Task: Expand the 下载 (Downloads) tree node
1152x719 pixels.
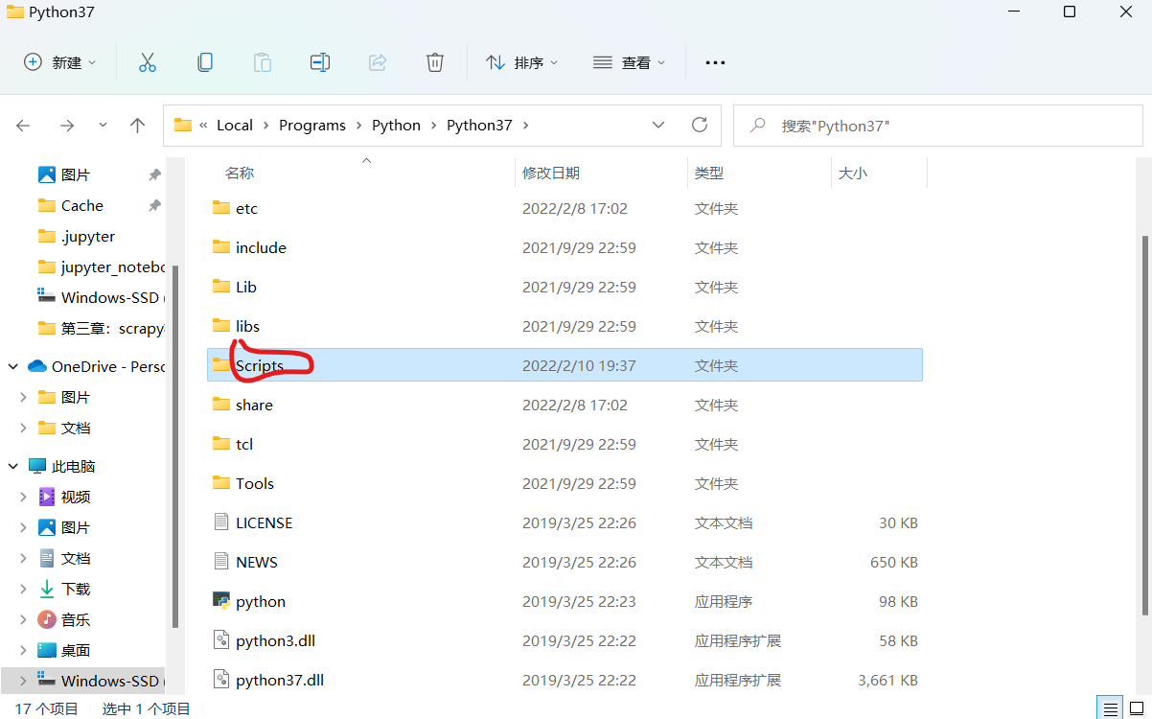Action: (x=25, y=589)
